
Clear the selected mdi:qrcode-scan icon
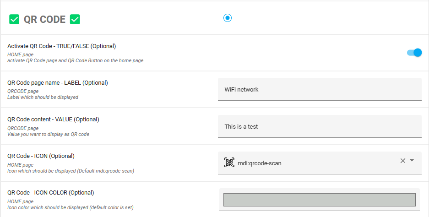403,161
